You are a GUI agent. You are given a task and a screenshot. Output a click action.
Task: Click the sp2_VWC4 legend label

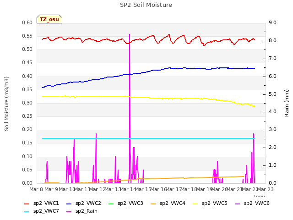click(x=172, y=203)
